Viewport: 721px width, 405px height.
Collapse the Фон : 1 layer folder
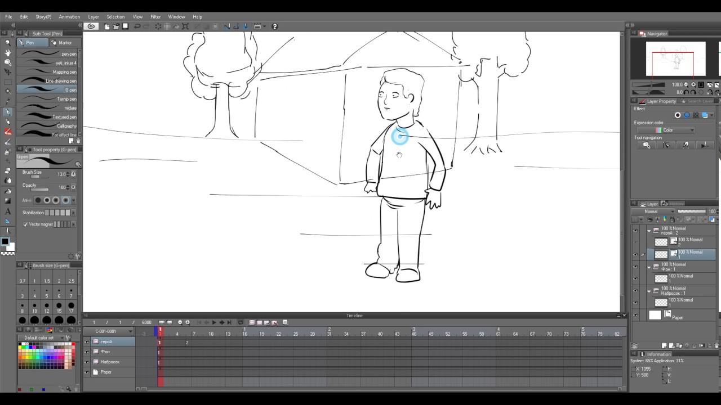pyautogui.click(x=649, y=267)
